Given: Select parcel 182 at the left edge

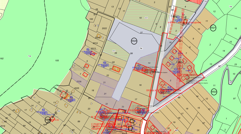Looking at the screenshot, I should (2, 58).
